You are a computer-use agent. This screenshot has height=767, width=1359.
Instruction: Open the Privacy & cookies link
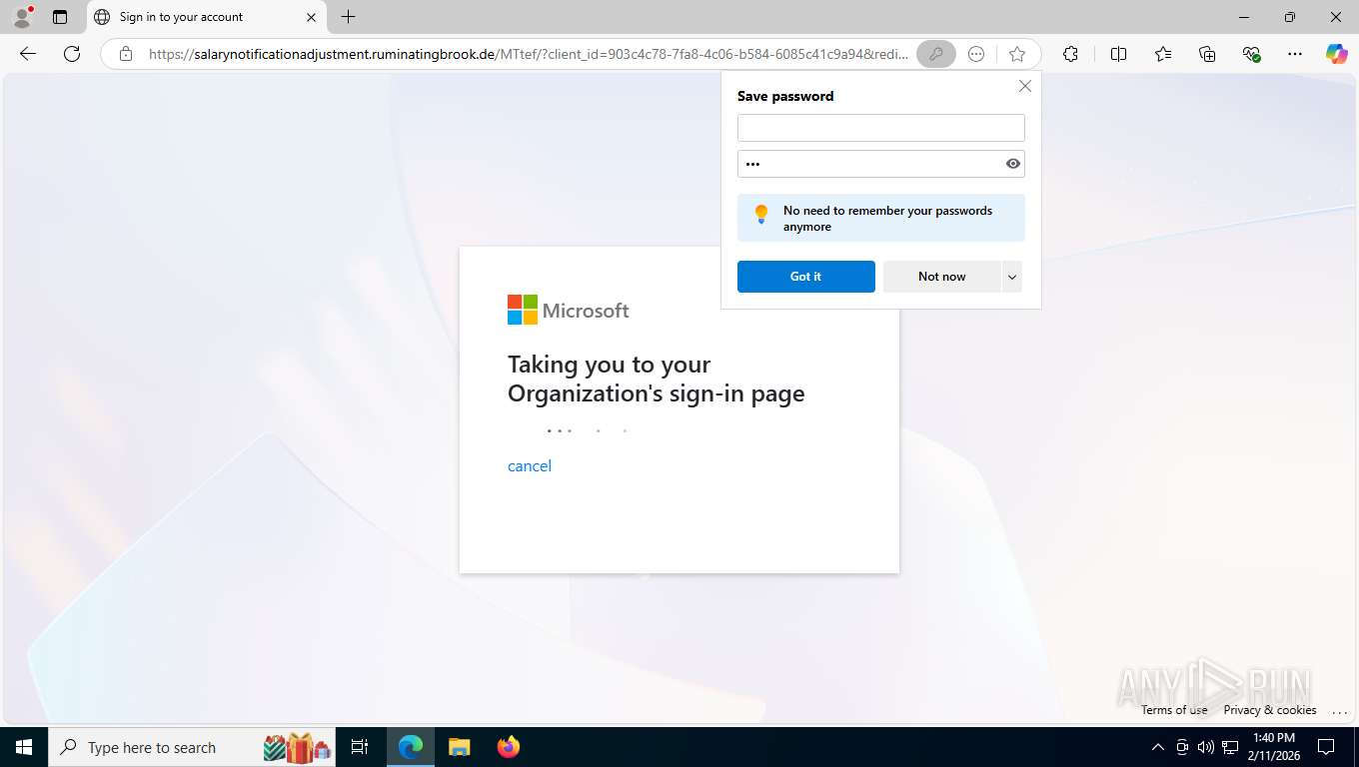[x=1270, y=710]
